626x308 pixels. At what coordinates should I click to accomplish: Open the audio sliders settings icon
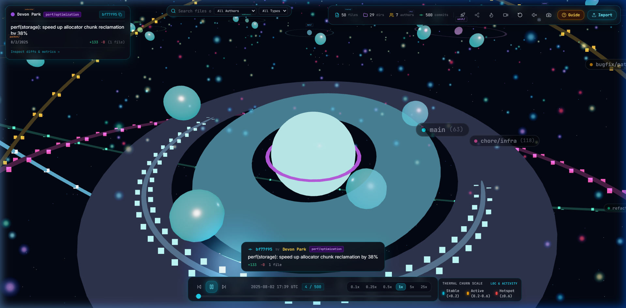(539, 20)
